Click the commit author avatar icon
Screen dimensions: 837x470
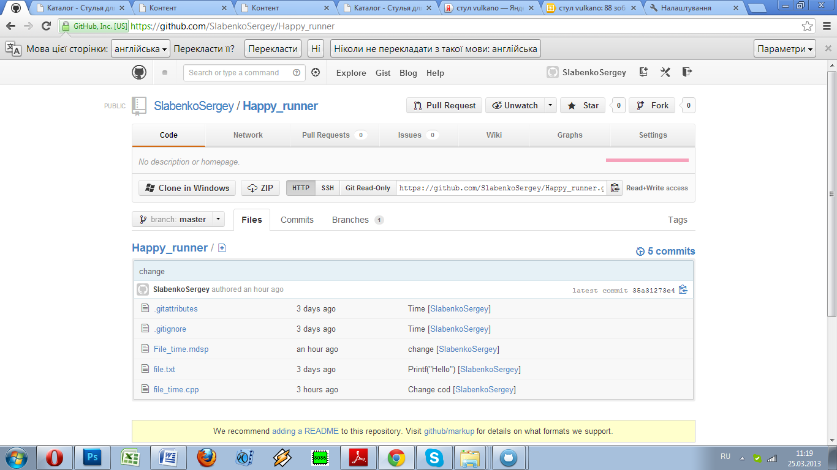click(x=143, y=289)
